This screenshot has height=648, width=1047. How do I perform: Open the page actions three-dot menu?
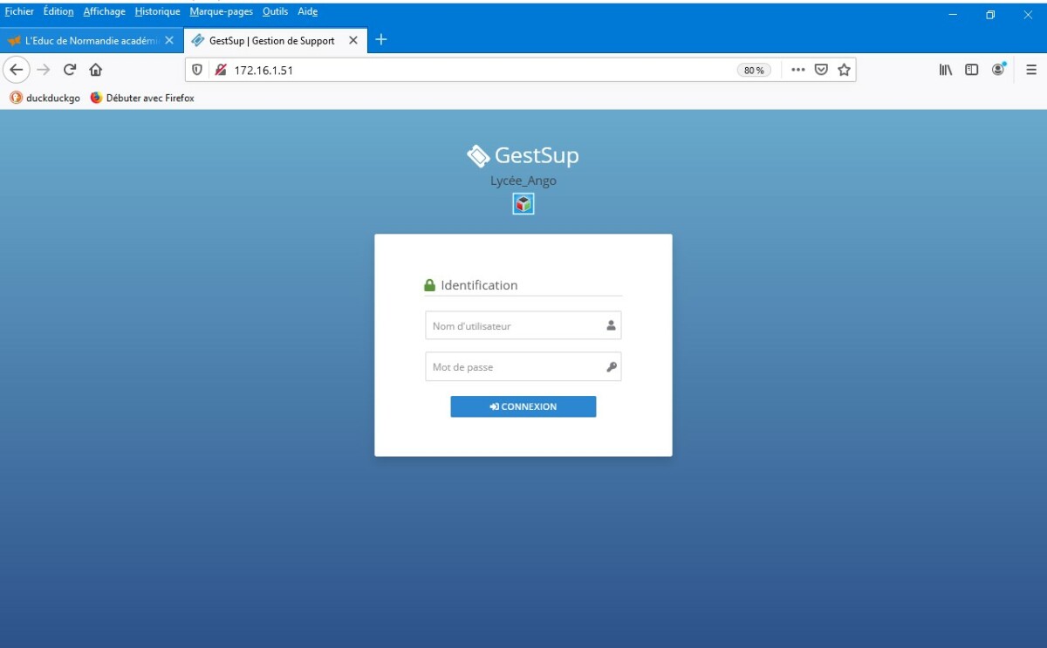(x=798, y=70)
